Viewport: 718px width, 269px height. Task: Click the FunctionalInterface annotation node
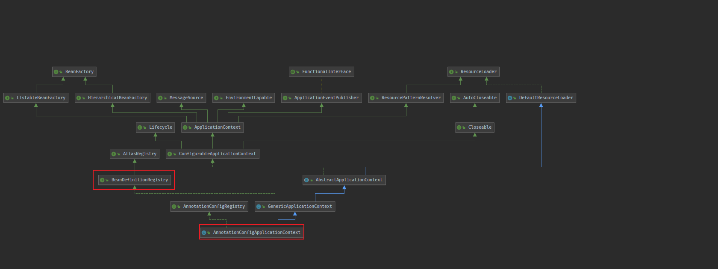[321, 72]
